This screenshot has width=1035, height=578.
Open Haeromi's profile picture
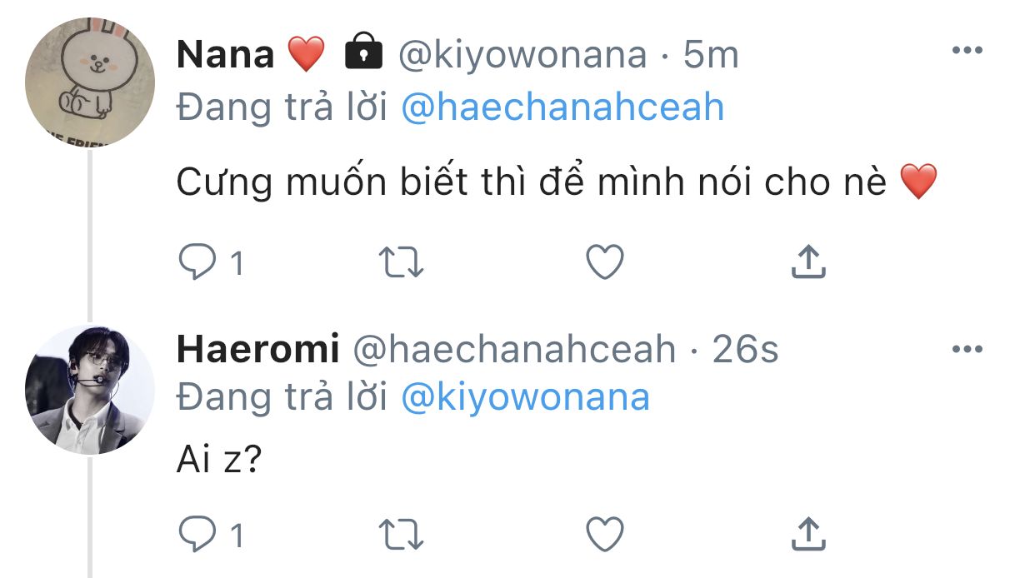click(x=90, y=390)
